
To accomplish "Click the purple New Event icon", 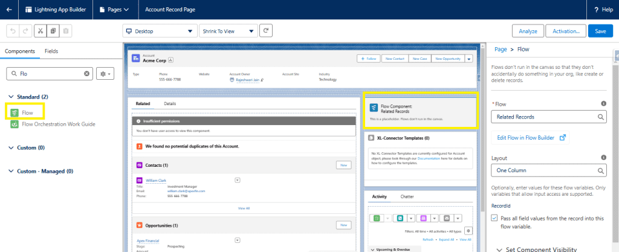I will pos(423,218).
